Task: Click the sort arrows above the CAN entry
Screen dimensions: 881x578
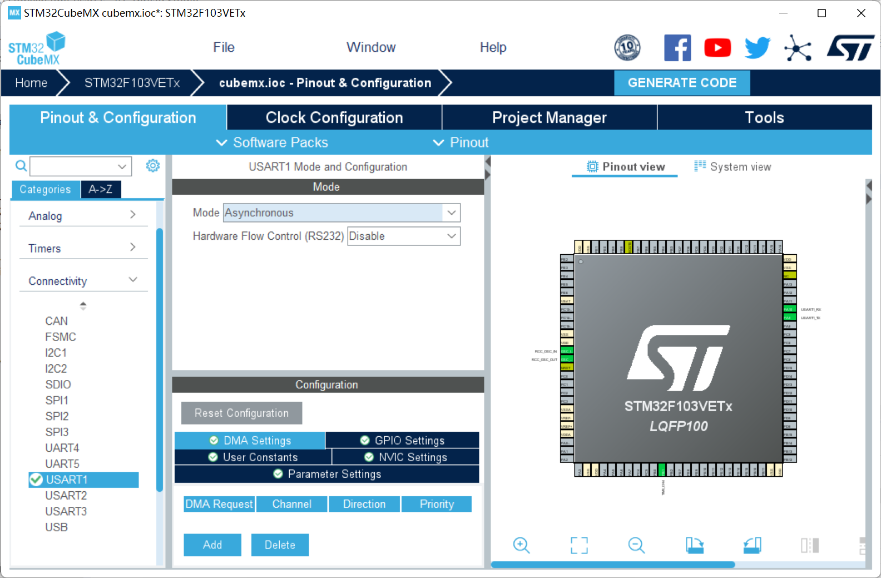Action: point(83,305)
